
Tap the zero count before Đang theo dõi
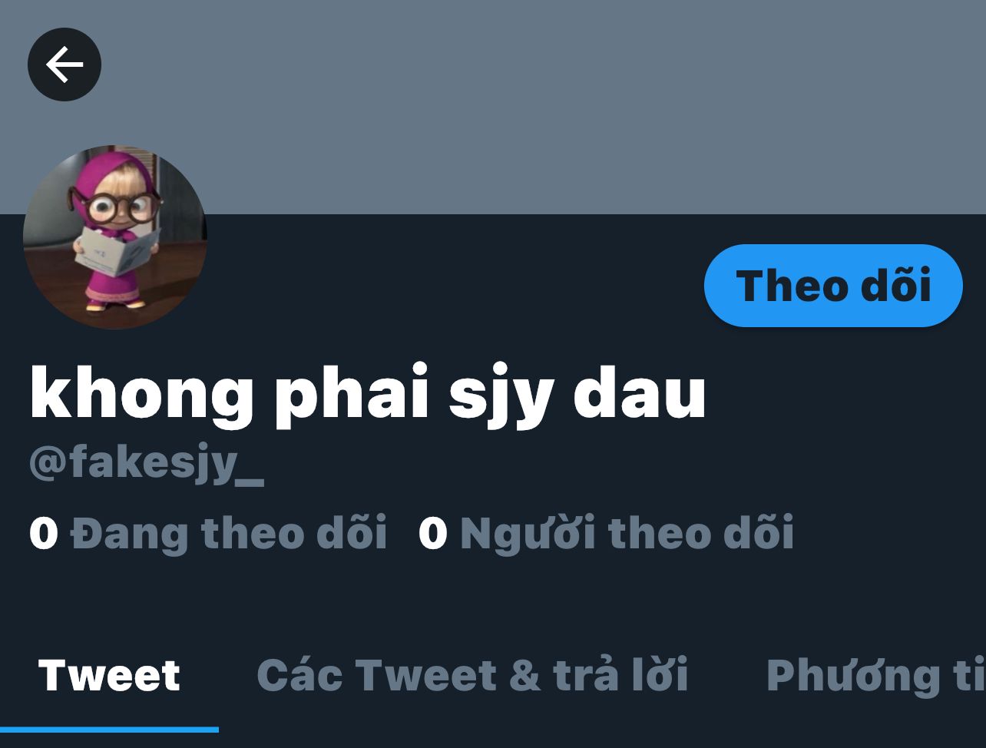tap(44, 534)
